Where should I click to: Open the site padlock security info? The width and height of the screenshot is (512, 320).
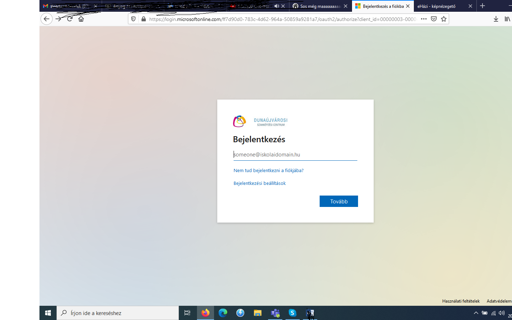143,19
